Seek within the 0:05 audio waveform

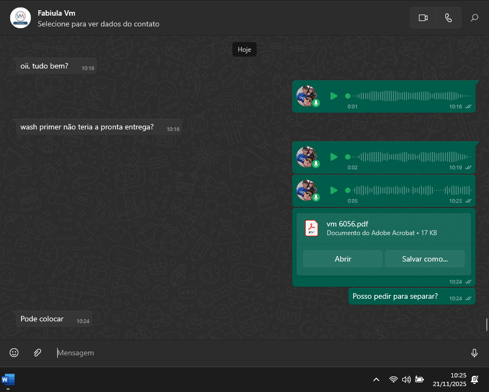410,190
